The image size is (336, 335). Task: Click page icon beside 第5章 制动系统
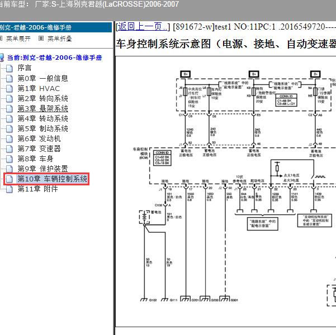point(9,128)
